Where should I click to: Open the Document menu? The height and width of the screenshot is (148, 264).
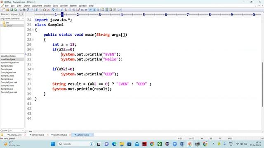tap(37, 6)
